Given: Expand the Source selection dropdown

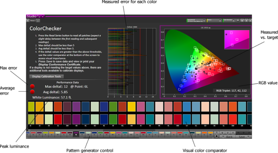Looking at the screenshot, I should (214, 20).
